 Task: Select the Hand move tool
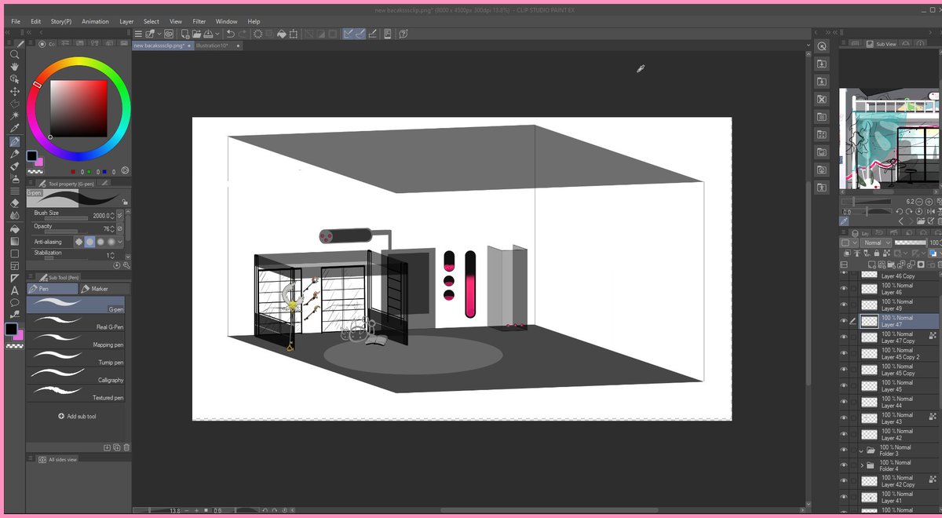coord(14,67)
